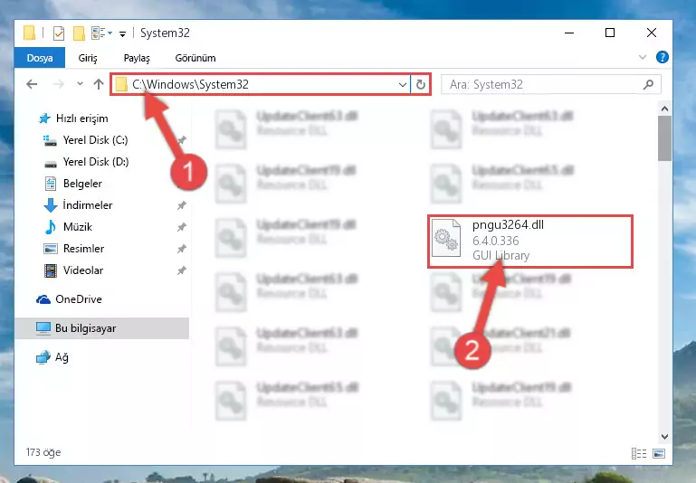Open the Videolar folder
This screenshot has width=696, height=483.
tap(83, 270)
